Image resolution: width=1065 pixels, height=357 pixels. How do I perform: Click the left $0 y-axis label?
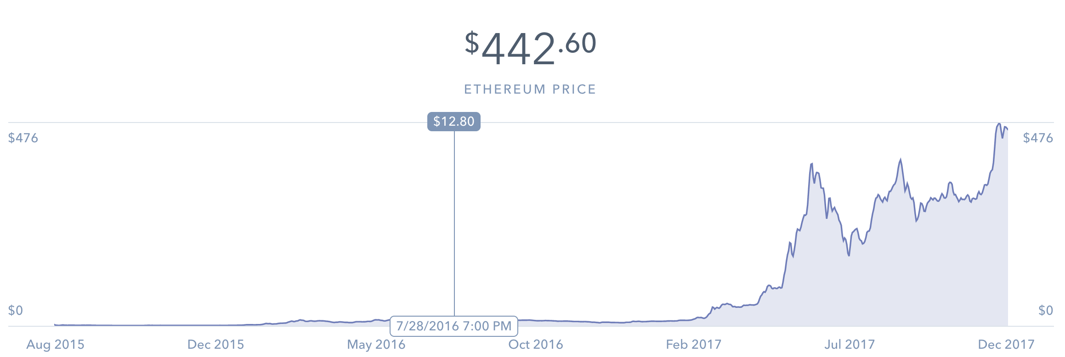click(16, 311)
